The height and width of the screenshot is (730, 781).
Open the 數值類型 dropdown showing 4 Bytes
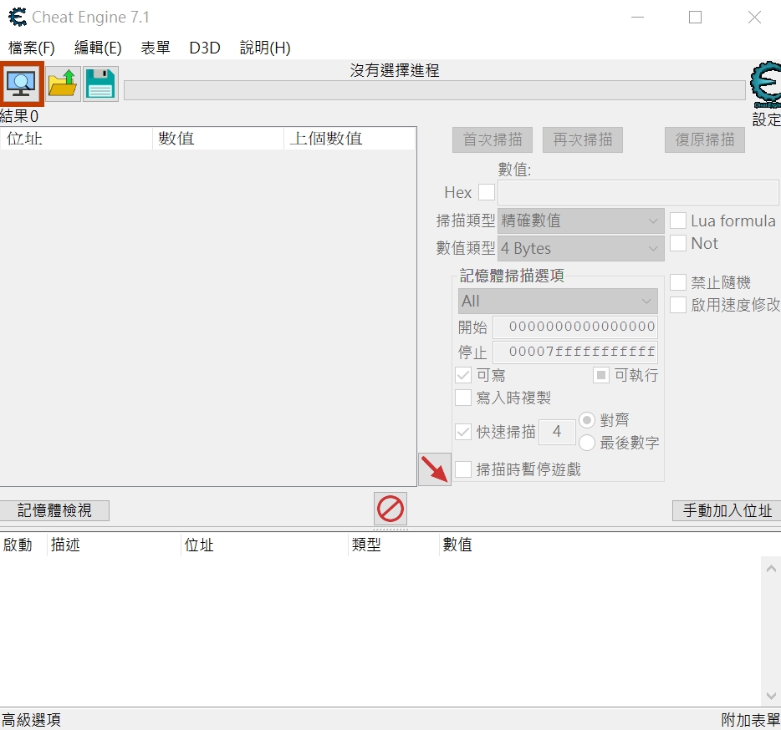pos(581,248)
